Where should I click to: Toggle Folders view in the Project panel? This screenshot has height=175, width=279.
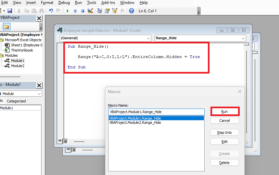(6, 27)
